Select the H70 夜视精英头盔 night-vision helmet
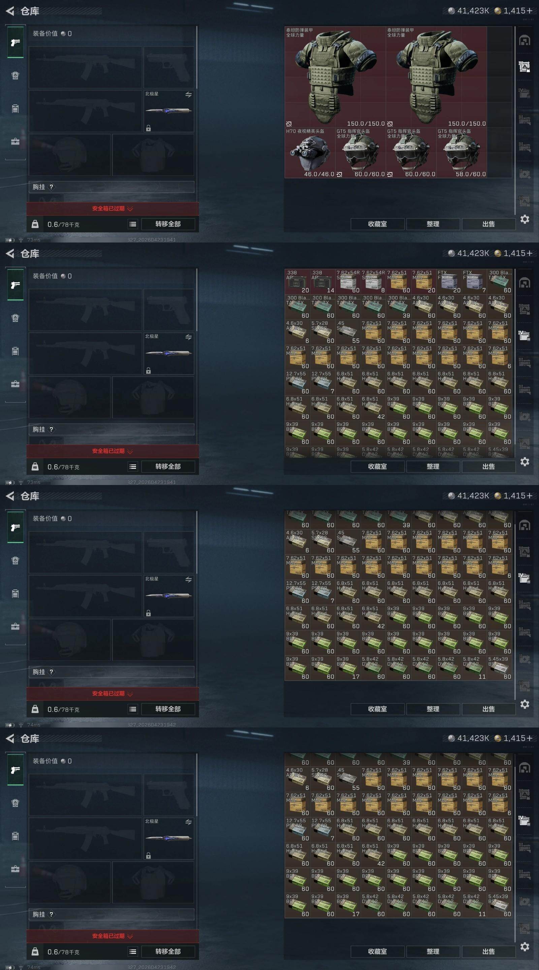The height and width of the screenshot is (970, 539). point(310,153)
